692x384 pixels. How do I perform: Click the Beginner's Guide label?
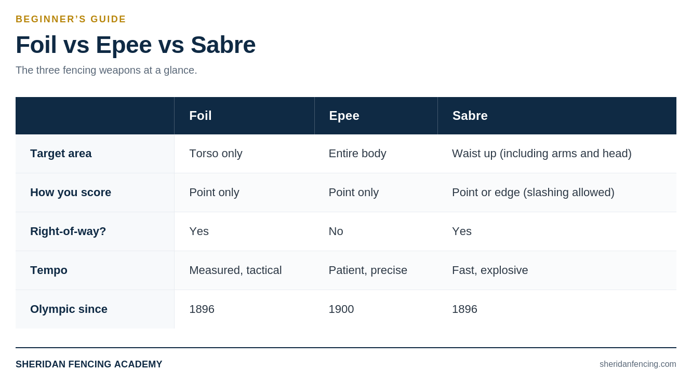pos(71,19)
